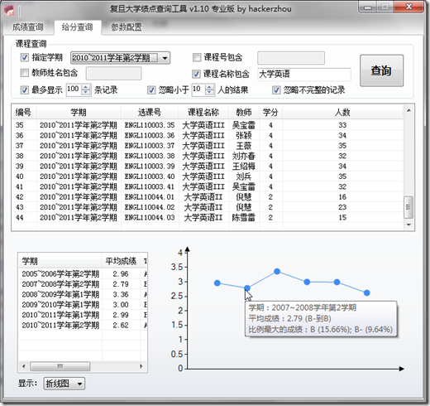Enable the 教师姓名包含 checkbox
Viewport: 430px width, 406px height.
(x=25, y=73)
